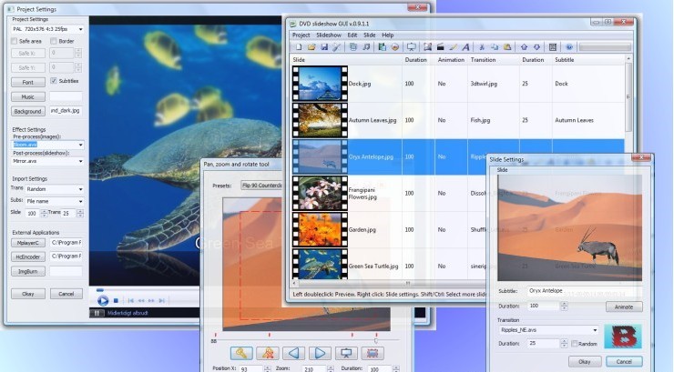Image resolution: width=674 pixels, height=372 pixels.
Task: Click the Stop square in preview player
Action: click(x=116, y=301)
